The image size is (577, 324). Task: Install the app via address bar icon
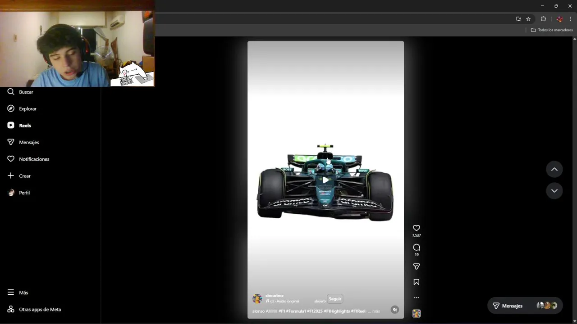(x=518, y=19)
